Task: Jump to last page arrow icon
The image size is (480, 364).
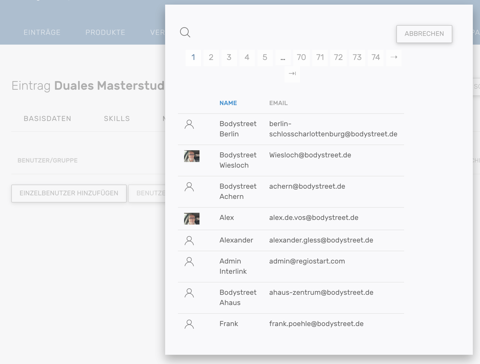Action: point(292,74)
